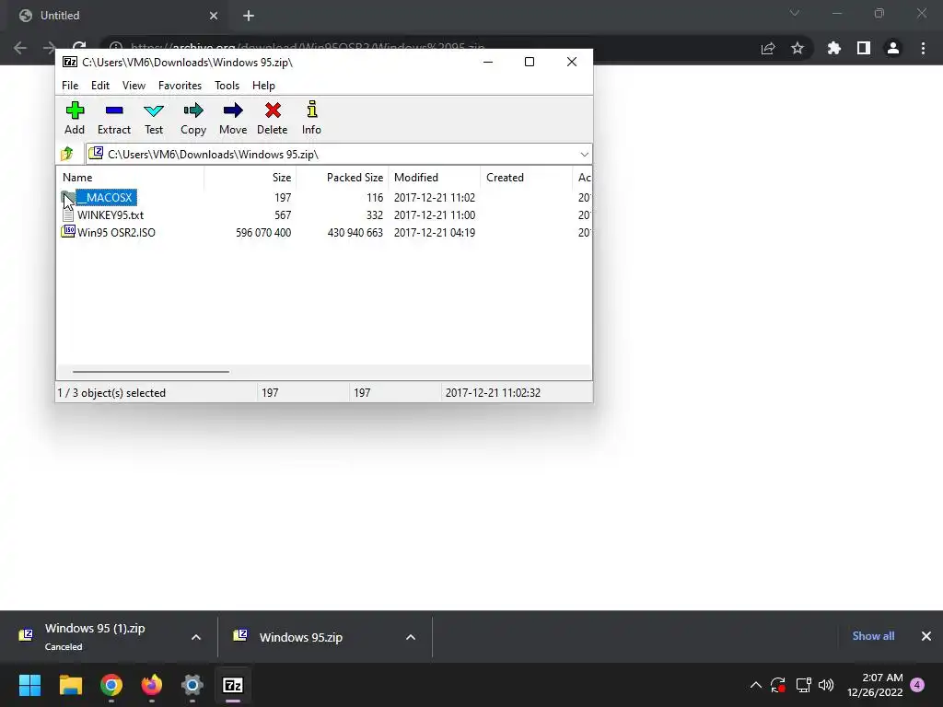Expand options for Windows 95.zip download
The image size is (943, 707).
(x=411, y=637)
